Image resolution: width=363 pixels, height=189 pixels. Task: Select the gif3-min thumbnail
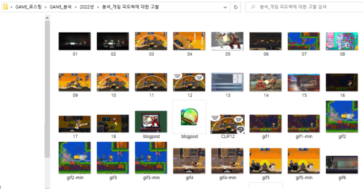coord(151,158)
